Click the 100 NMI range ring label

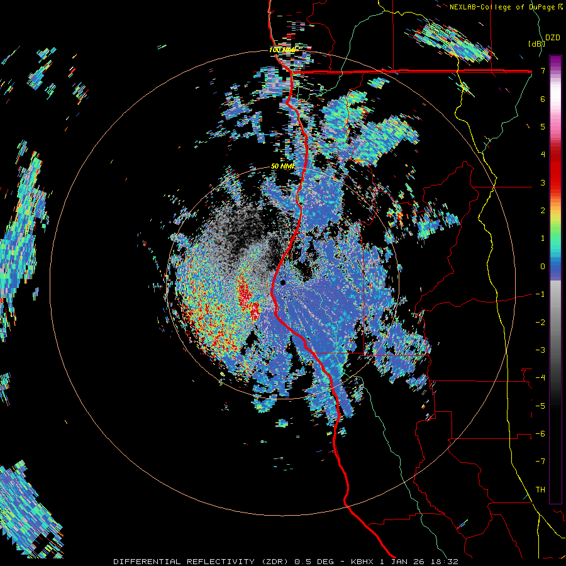coord(282,50)
